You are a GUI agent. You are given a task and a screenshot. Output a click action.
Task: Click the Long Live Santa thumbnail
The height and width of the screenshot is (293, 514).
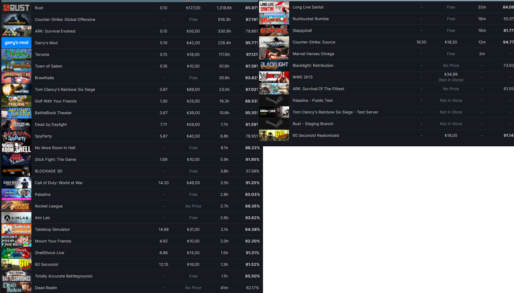pyautogui.click(x=274, y=7)
